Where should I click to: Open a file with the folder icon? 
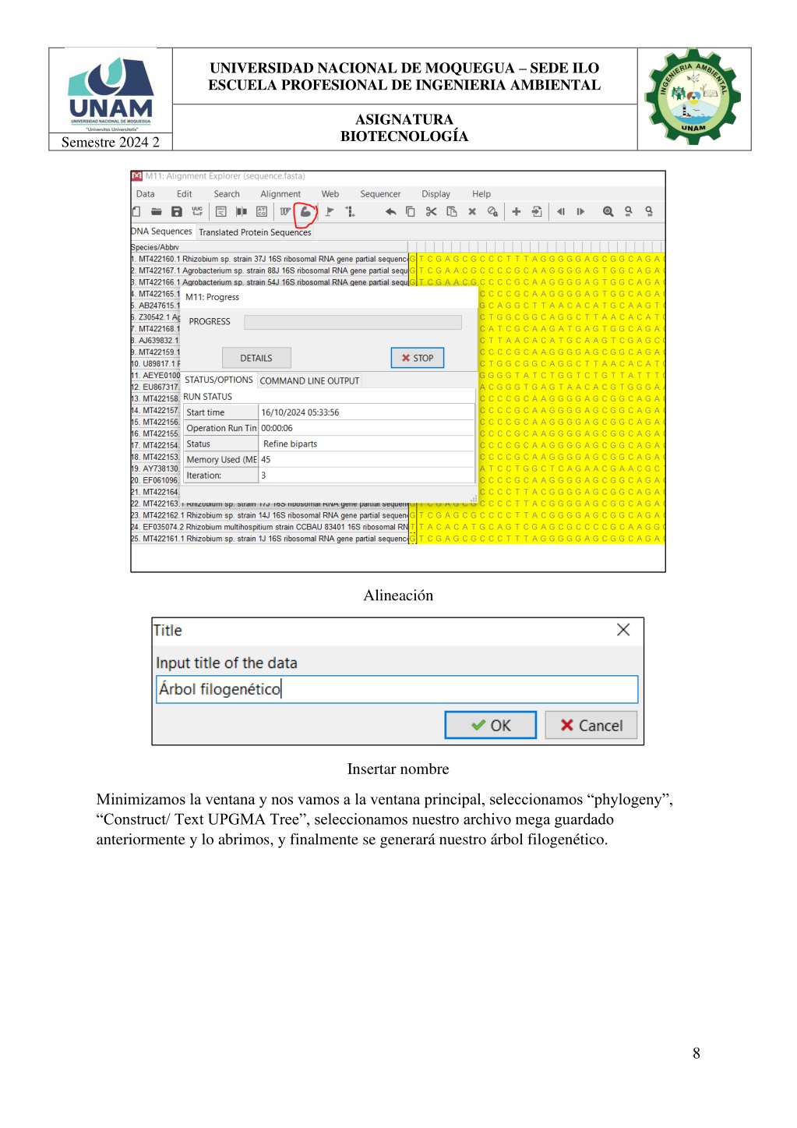[x=157, y=211]
